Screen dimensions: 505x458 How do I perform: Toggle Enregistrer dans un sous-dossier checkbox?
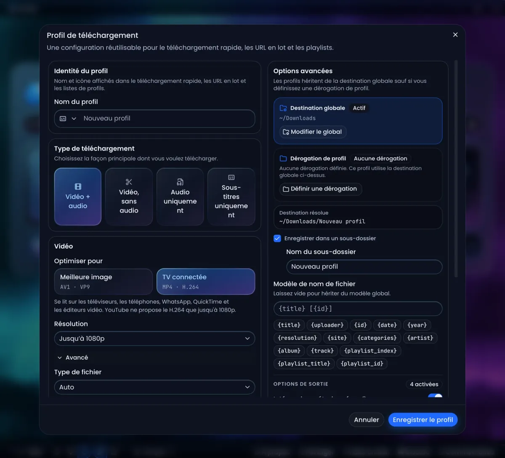pyautogui.click(x=277, y=238)
